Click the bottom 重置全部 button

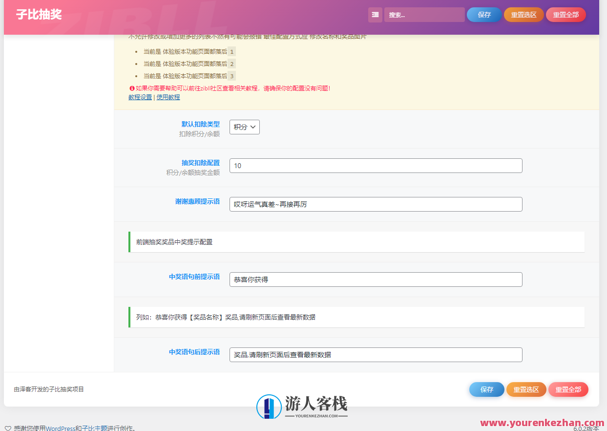pyautogui.click(x=568, y=389)
